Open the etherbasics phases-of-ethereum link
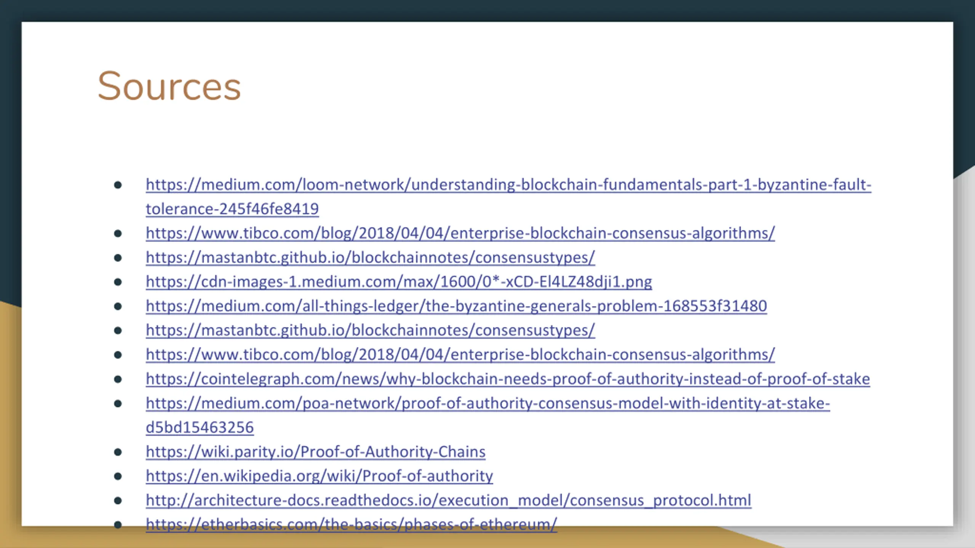 [x=351, y=524]
